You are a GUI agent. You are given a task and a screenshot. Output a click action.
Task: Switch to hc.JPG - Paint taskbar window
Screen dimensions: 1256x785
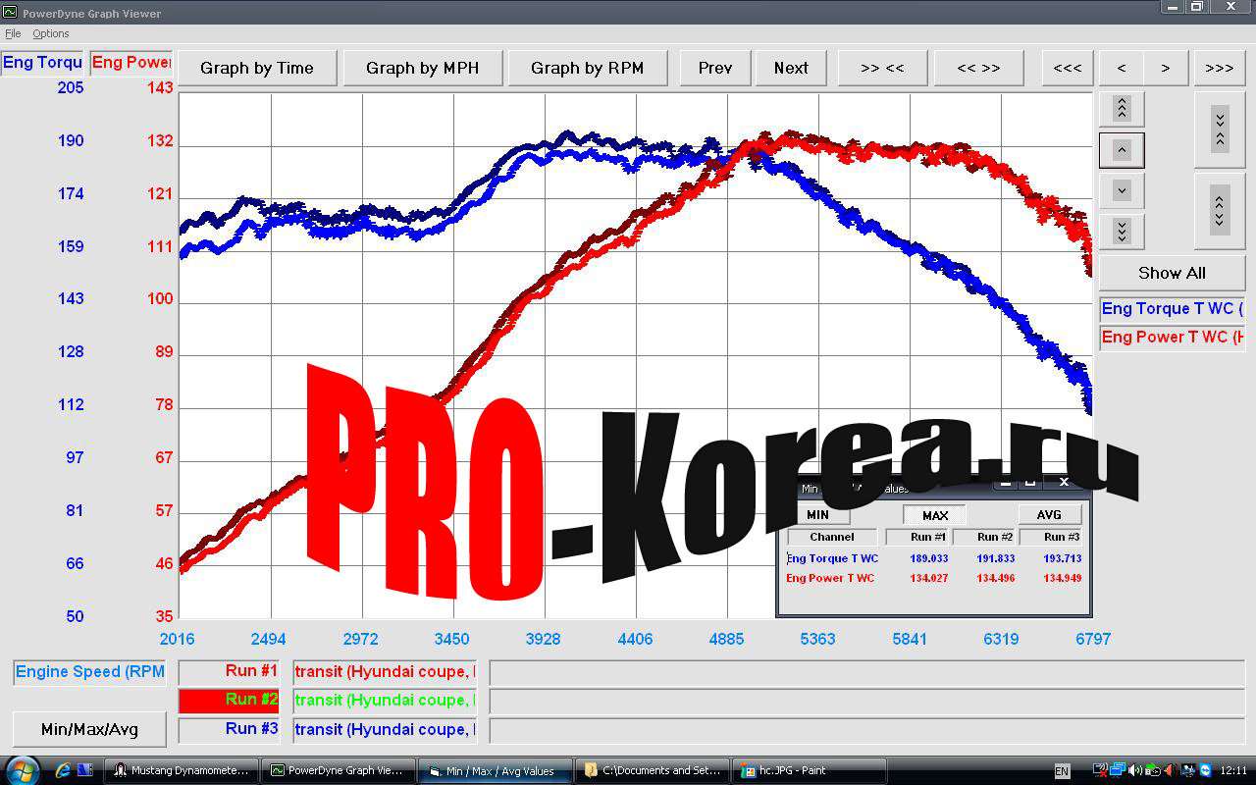tap(811, 771)
